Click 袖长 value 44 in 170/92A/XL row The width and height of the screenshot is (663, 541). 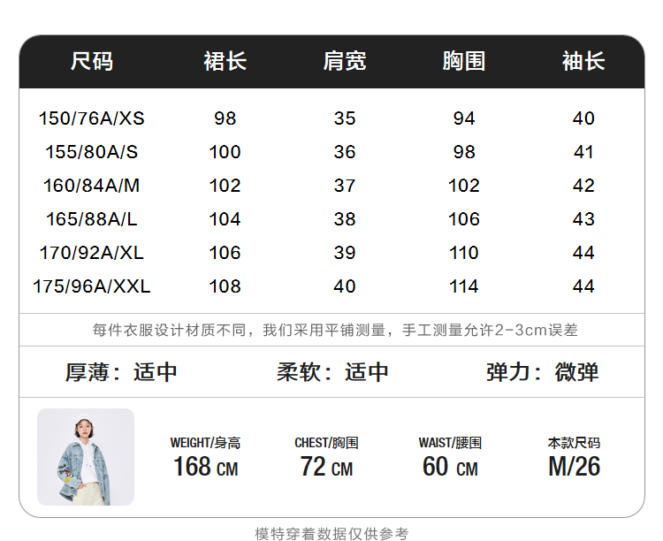click(583, 253)
